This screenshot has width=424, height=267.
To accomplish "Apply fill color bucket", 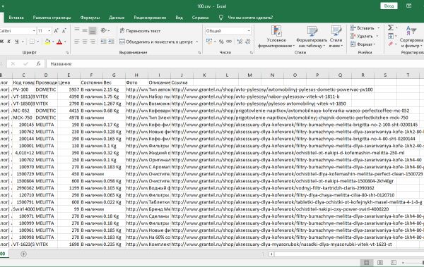I will click(x=47, y=42).
